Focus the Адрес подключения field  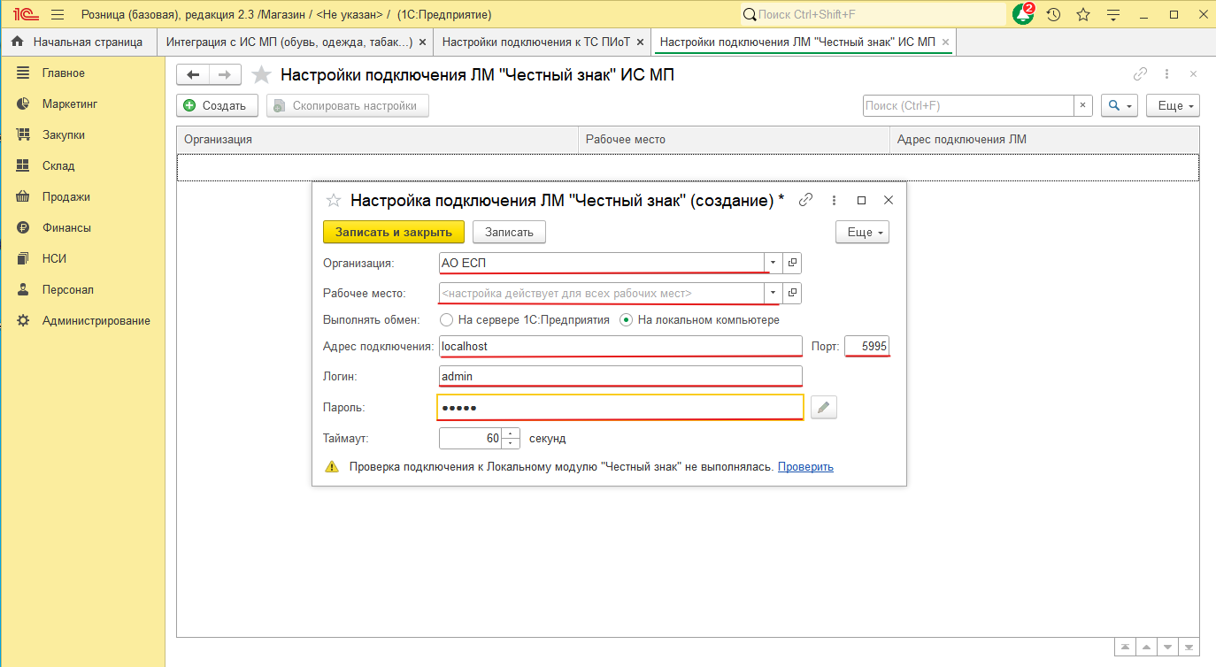pos(620,346)
